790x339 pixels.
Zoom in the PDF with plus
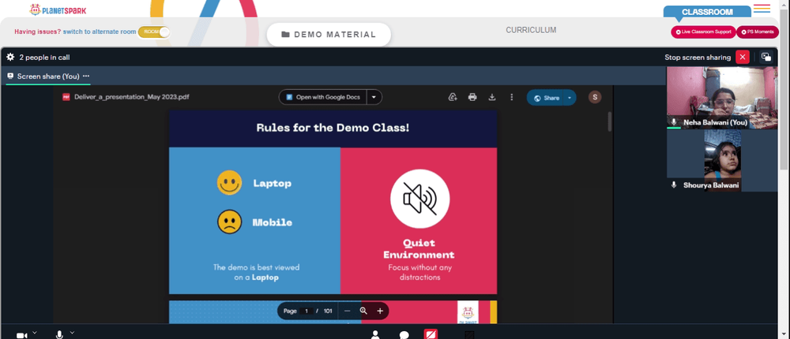[x=380, y=311]
